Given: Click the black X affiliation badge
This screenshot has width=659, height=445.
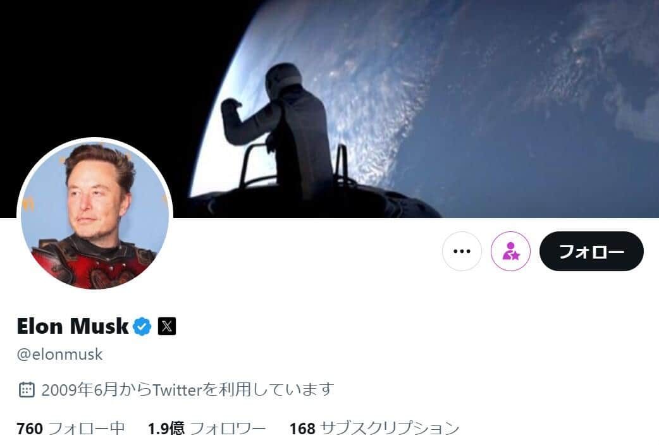Looking at the screenshot, I should tap(167, 326).
